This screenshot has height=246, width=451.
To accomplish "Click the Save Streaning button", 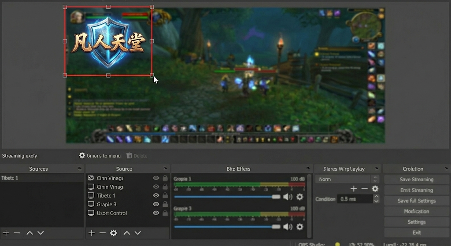I will tap(416, 180).
